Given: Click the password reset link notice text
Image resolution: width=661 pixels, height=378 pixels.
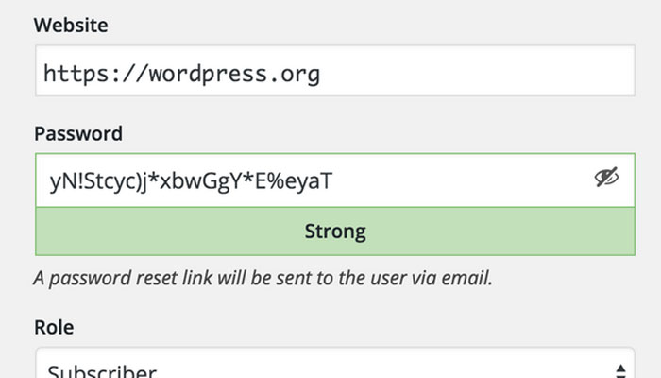Looking at the screenshot, I should coord(263,279).
